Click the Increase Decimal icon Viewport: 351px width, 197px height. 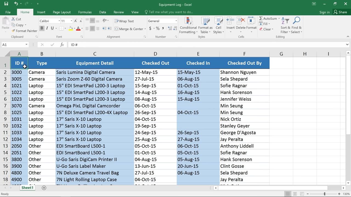click(169, 28)
